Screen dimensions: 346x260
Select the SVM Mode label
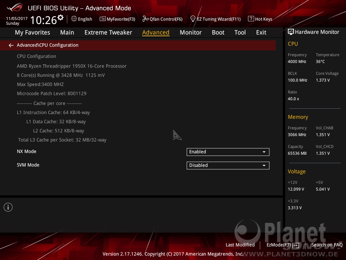[x=28, y=165]
